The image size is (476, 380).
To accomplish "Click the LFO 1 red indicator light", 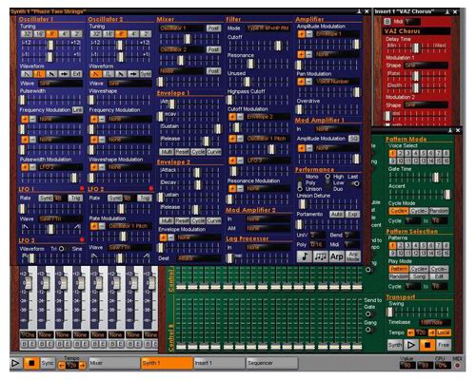I will click(x=82, y=189).
